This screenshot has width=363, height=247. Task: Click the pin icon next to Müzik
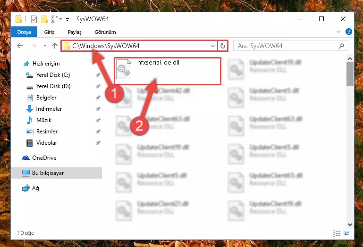coord(98,120)
